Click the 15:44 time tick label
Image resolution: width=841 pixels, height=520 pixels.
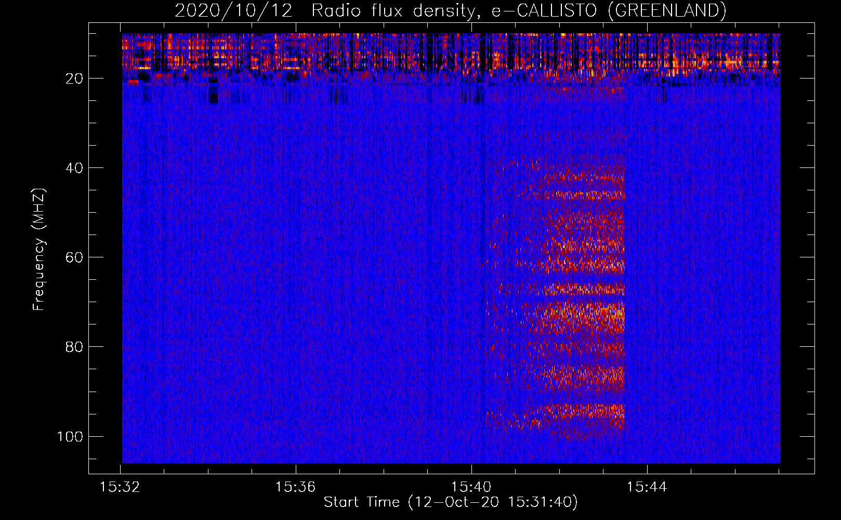click(647, 487)
